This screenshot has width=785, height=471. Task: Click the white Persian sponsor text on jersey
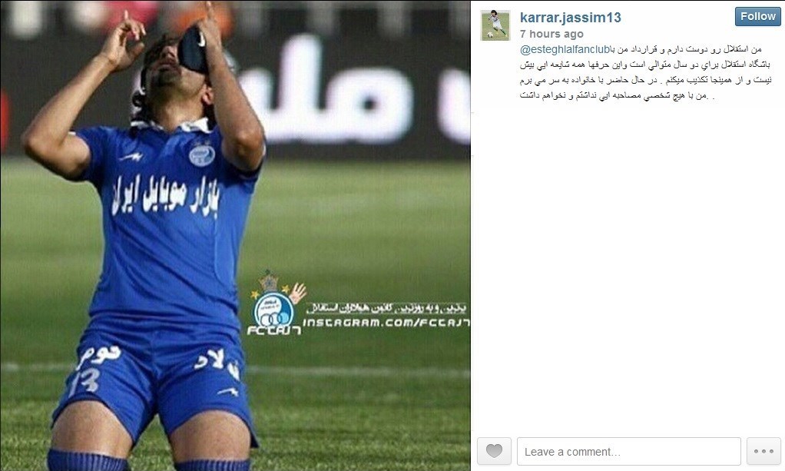point(166,195)
